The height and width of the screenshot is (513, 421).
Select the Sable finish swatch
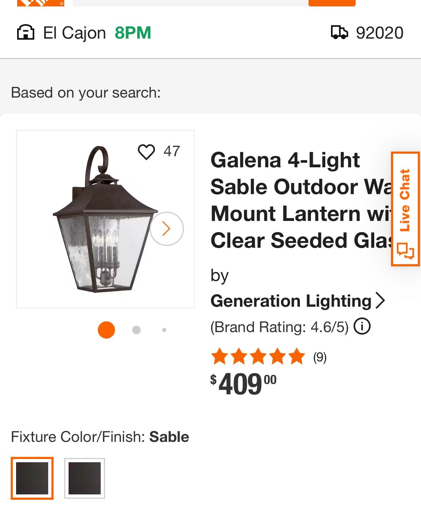click(32, 478)
